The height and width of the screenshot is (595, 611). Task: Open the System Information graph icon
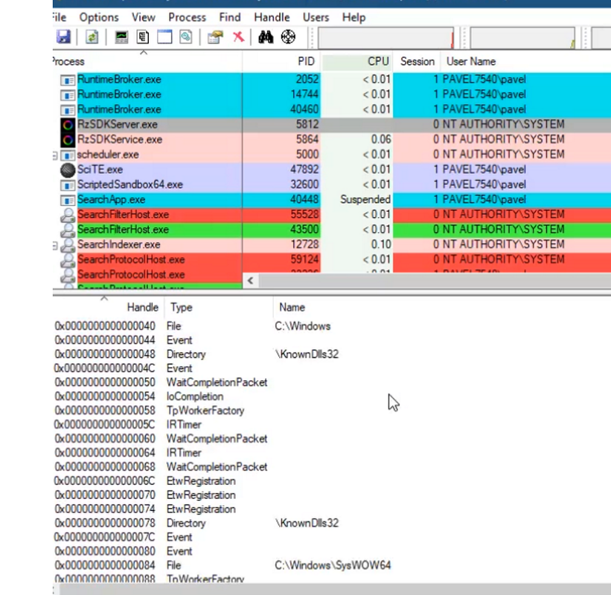point(121,37)
